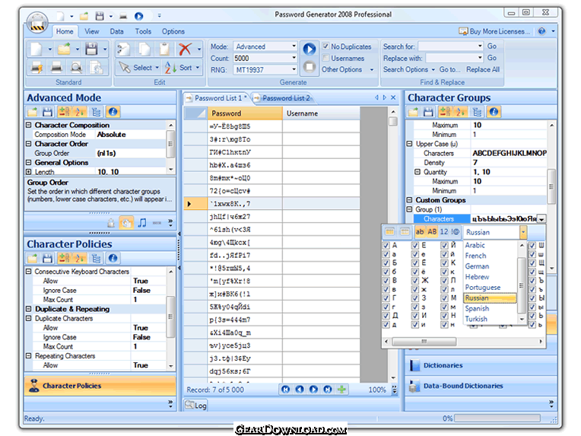This screenshot has height=436, width=581.
Task: Uncheck the Cyrillic 'Б' character checkbox
Action: pyautogui.click(x=386, y=263)
